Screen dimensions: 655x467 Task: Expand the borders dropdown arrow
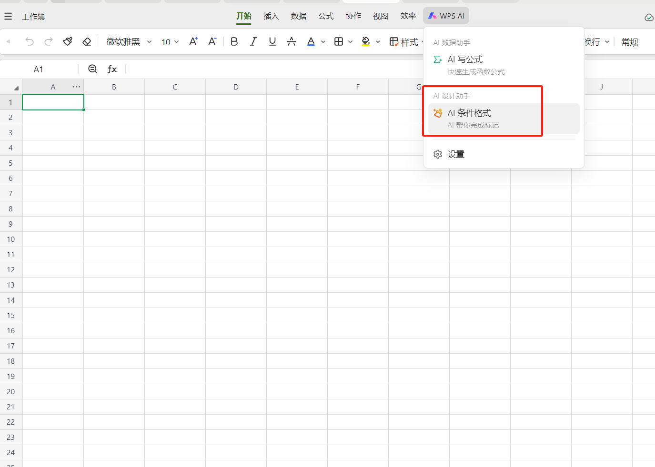click(350, 42)
